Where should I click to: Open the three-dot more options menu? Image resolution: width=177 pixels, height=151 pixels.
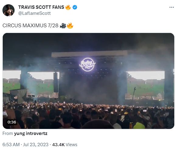172,8
